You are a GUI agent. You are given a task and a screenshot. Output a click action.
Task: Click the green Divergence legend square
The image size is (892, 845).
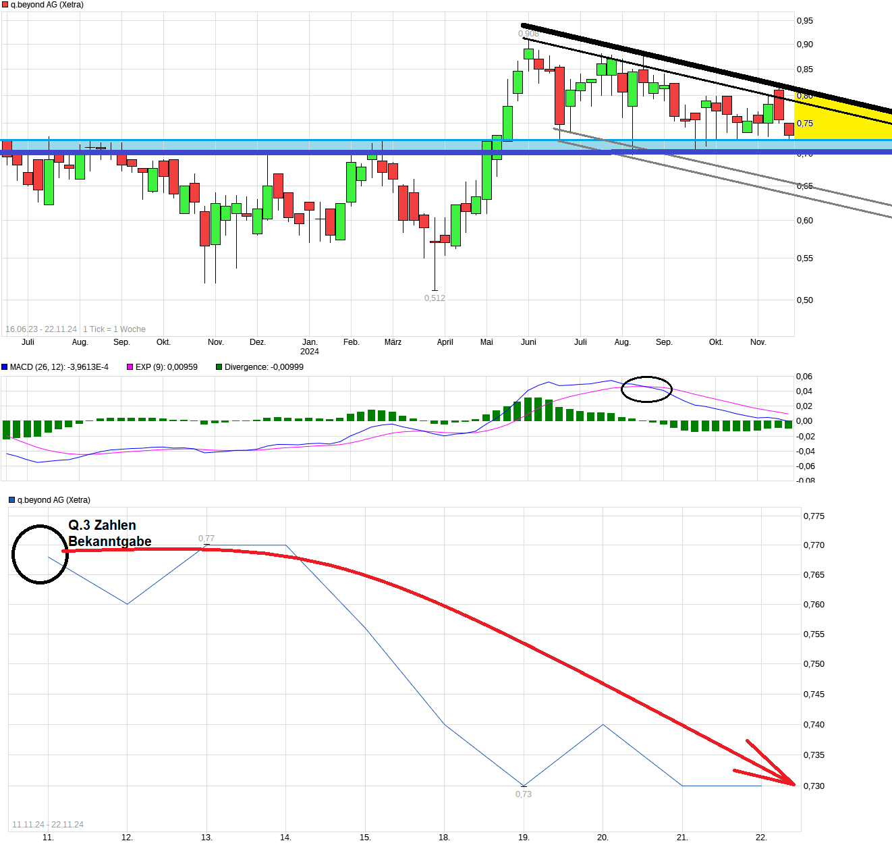coord(219,367)
